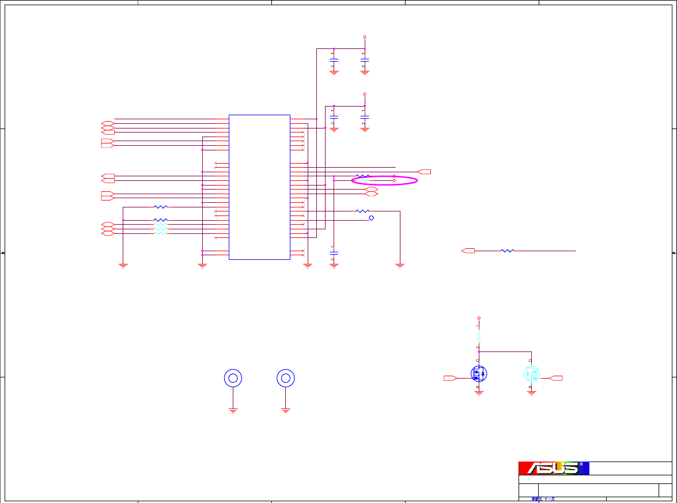Click the power pin circle above the cyan resistor
Image resolution: width=677 pixels, height=503 pixels.
[x=479, y=318]
